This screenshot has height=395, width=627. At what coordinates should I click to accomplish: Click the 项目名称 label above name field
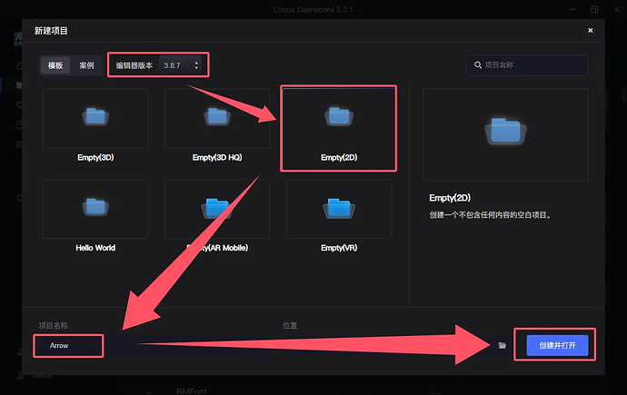54,325
